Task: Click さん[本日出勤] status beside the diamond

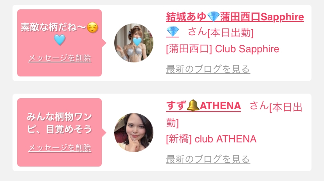Action: 220,32
